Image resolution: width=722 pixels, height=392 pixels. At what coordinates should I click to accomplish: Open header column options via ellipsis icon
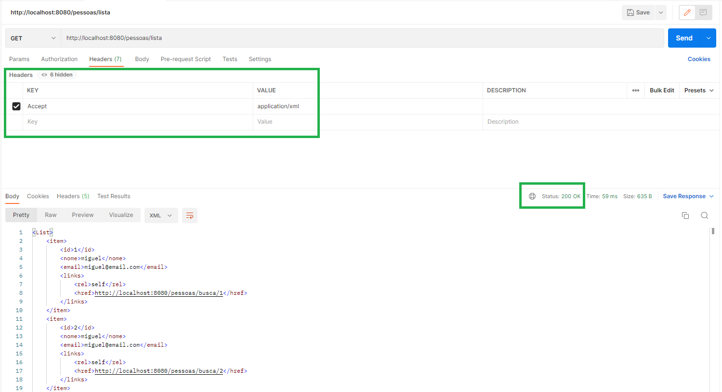coord(635,90)
